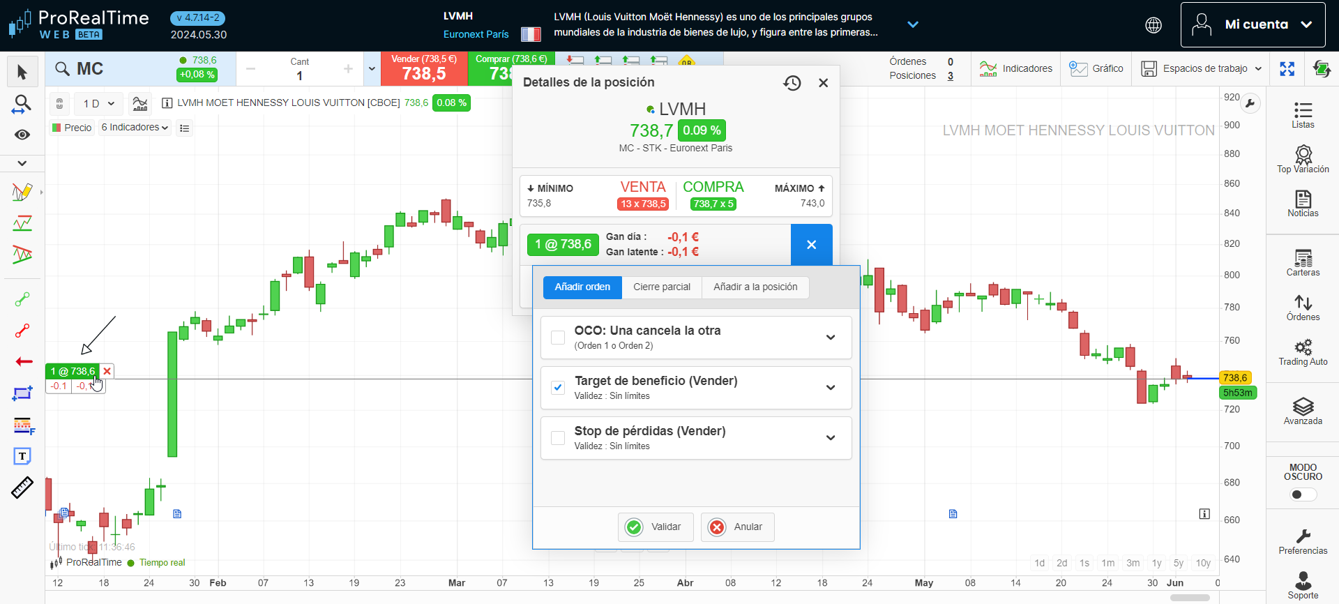Open Espacios de trabajo dropdown
The height and width of the screenshot is (604, 1339).
(x=1202, y=68)
